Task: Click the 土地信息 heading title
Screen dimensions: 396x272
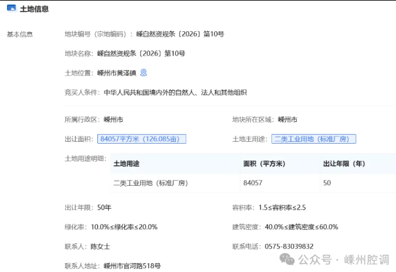Action: click(x=35, y=9)
